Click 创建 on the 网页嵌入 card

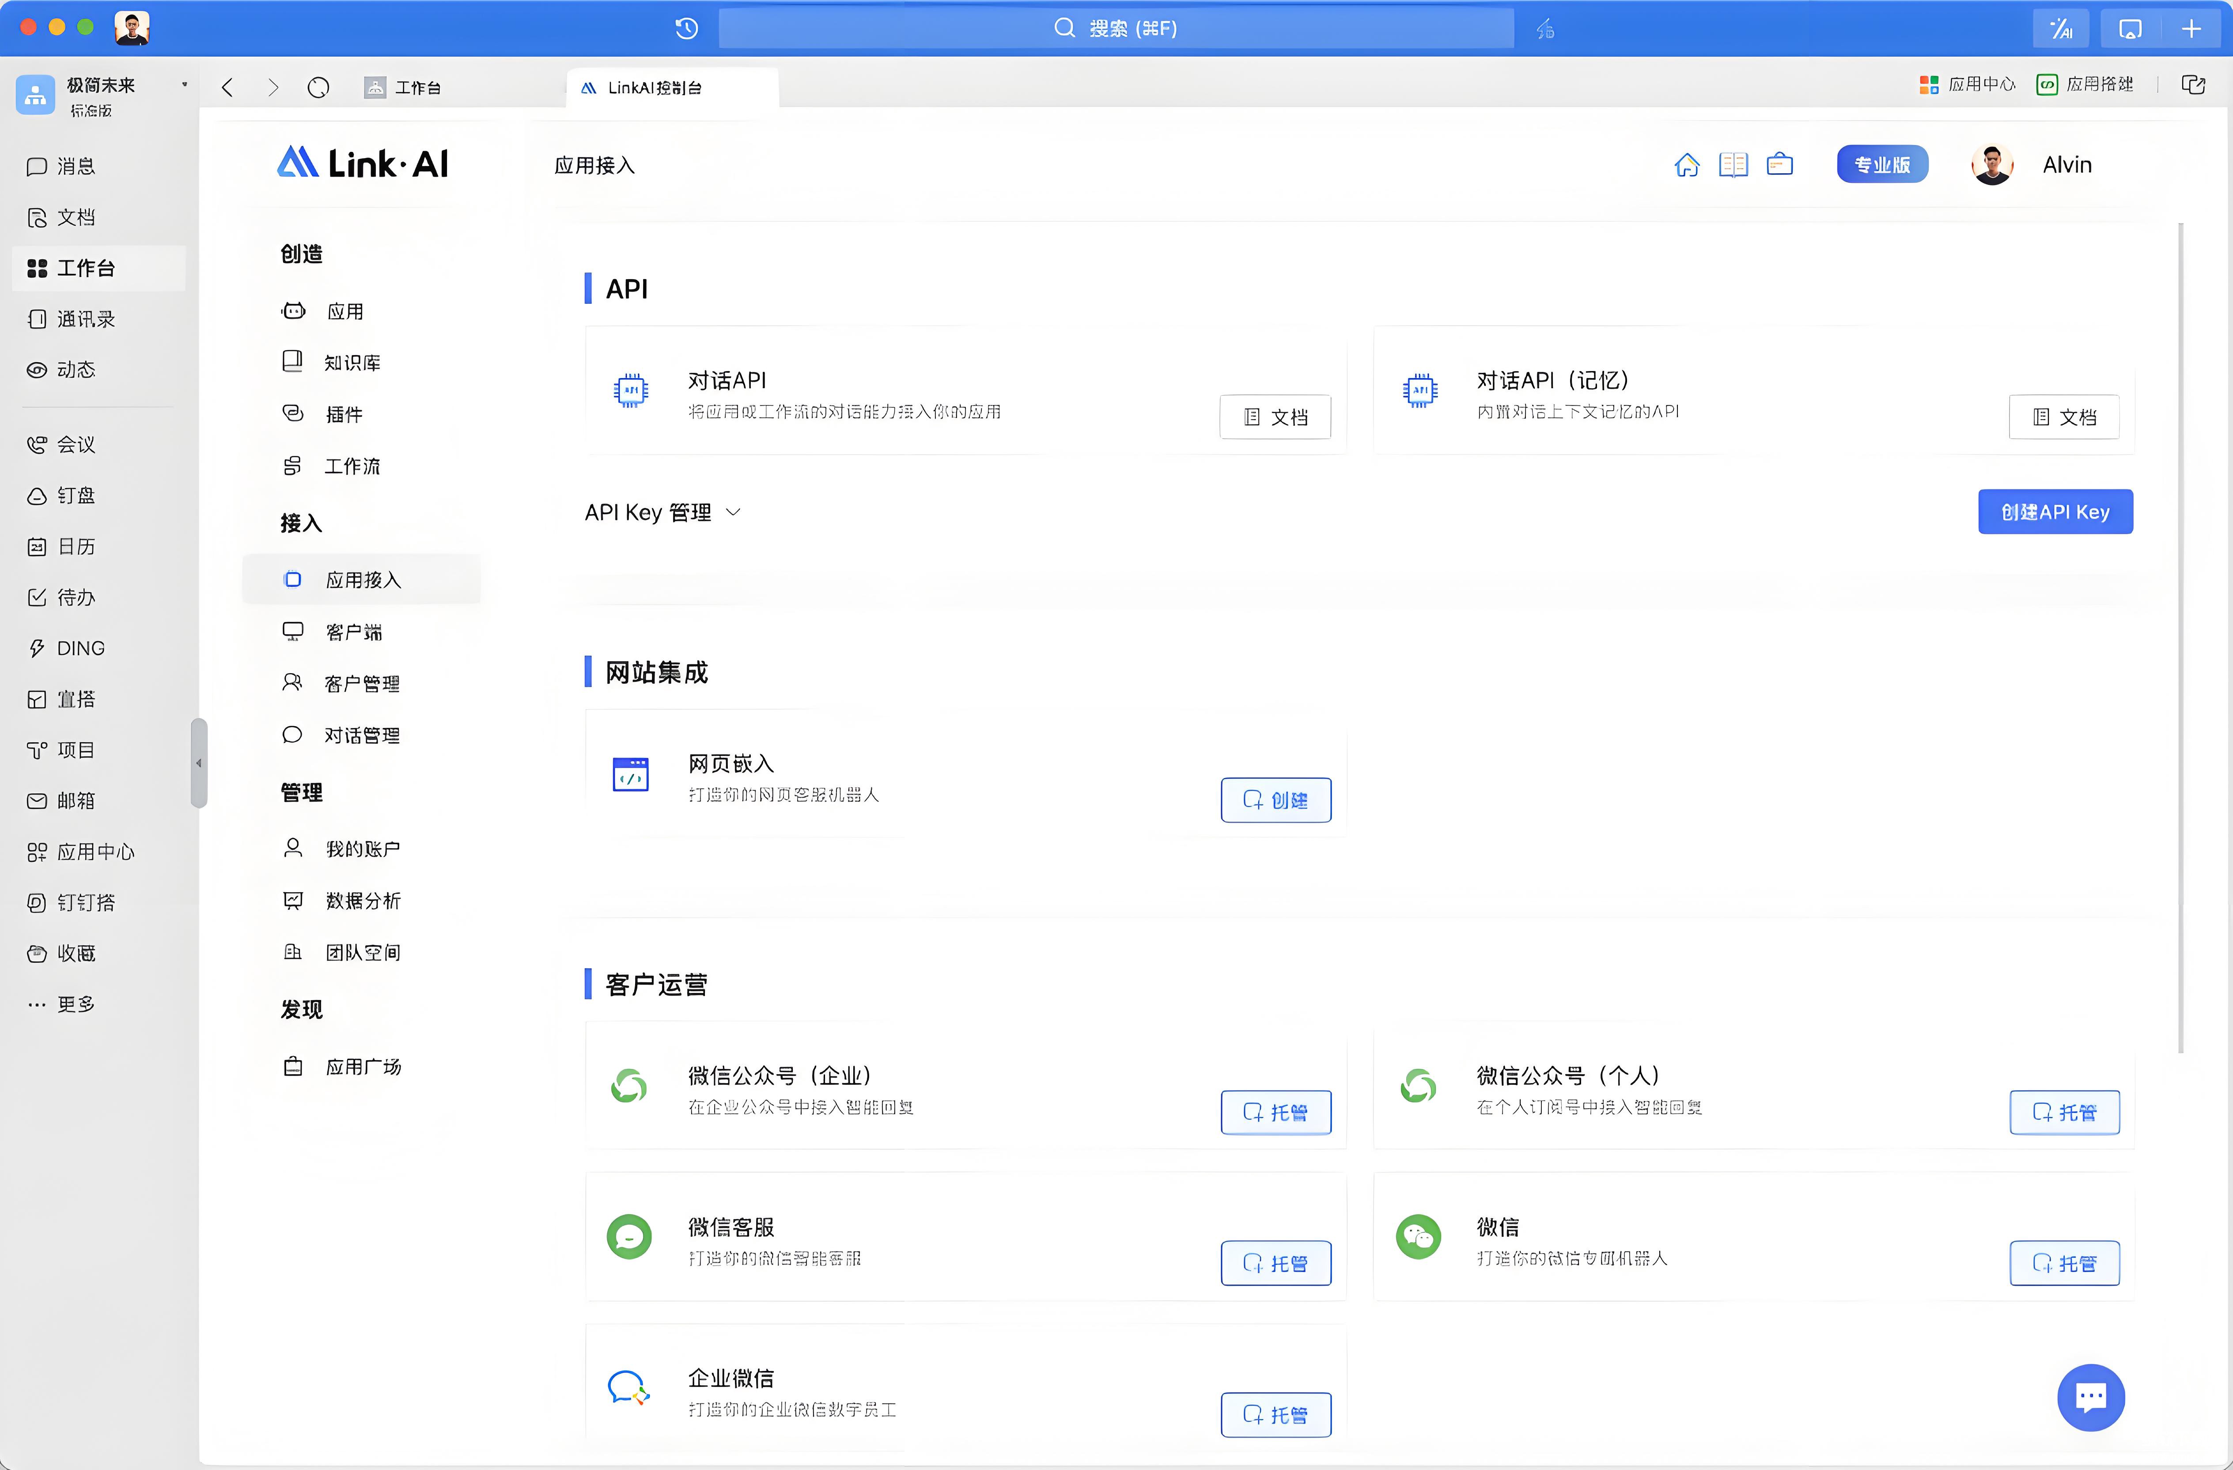(1275, 800)
